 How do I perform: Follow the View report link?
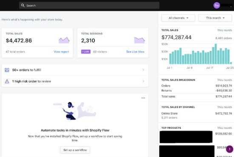pos(61,52)
